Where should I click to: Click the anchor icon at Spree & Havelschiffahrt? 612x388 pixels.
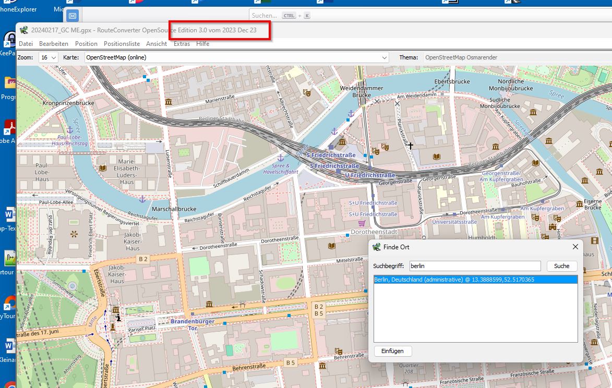point(280,157)
